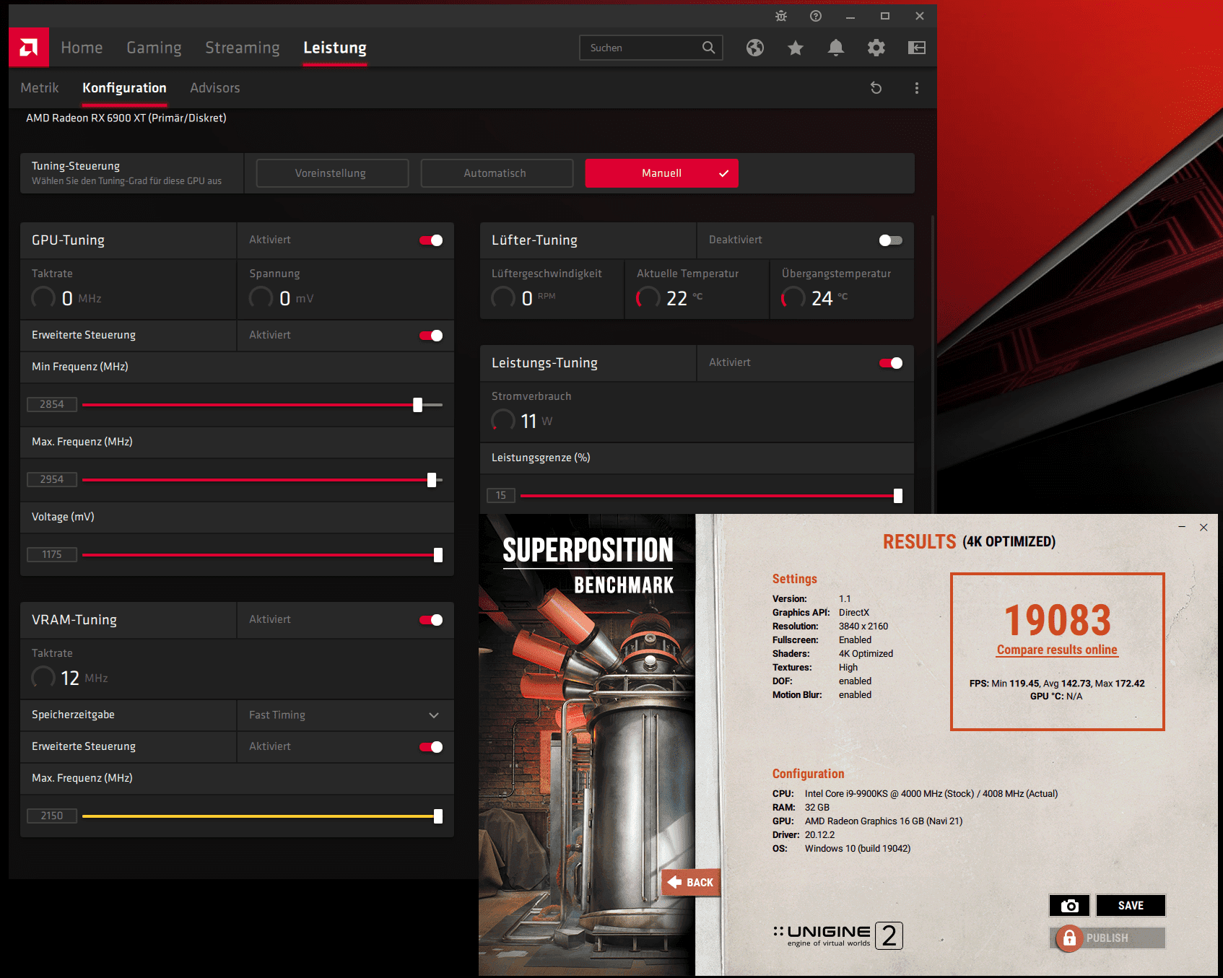1223x978 pixels.
Task: Select Manuell tuning mode
Action: point(661,173)
